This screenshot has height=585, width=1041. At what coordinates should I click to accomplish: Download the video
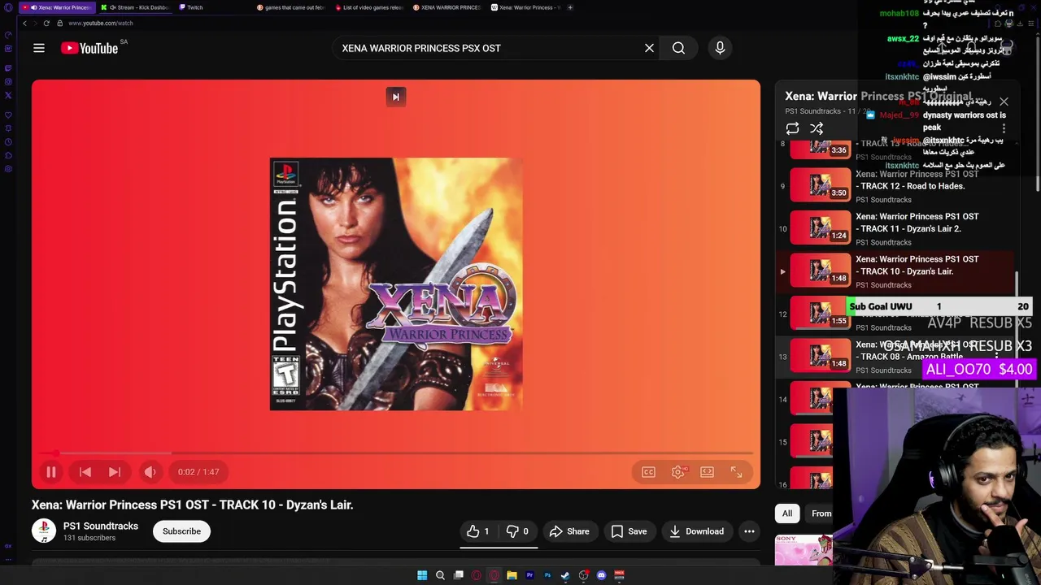point(696,531)
